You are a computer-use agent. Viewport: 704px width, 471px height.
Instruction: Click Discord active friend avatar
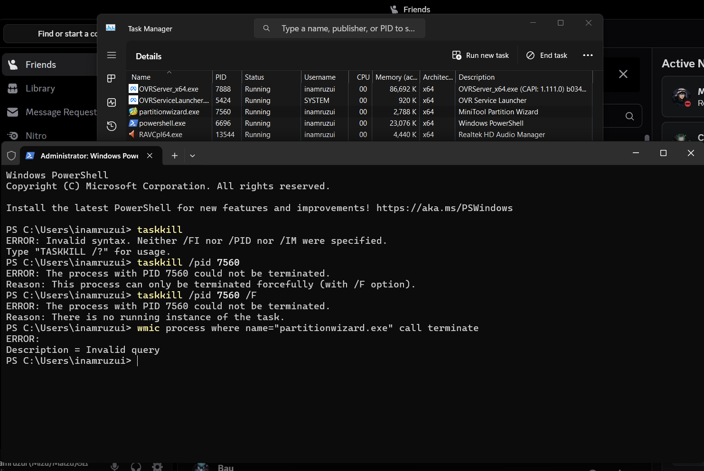[x=681, y=97]
